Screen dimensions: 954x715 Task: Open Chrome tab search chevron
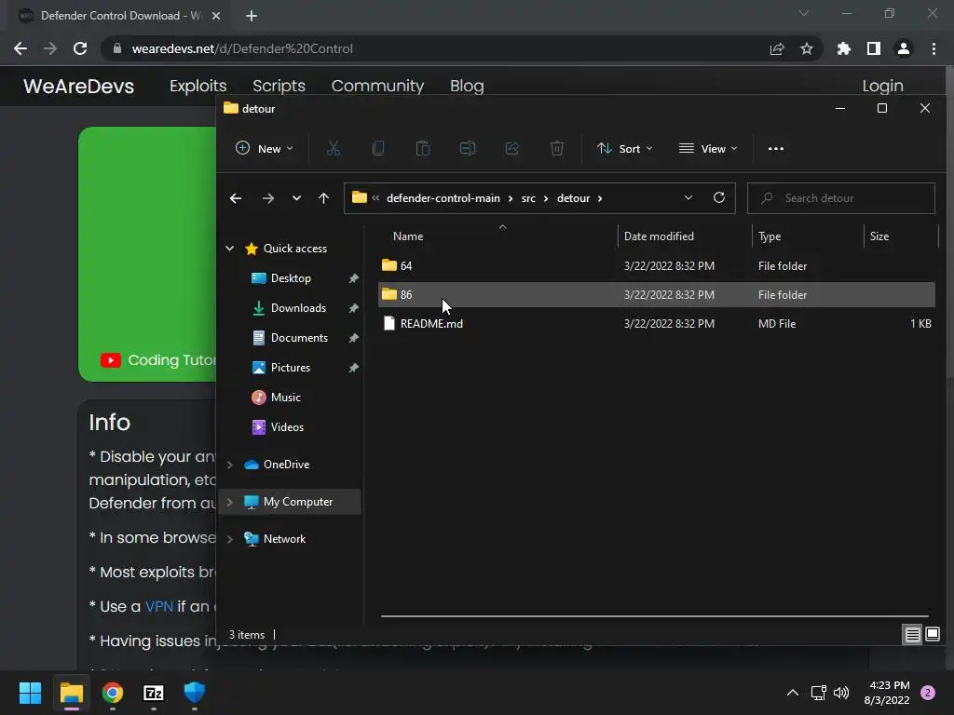pyautogui.click(x=804, y=13)
